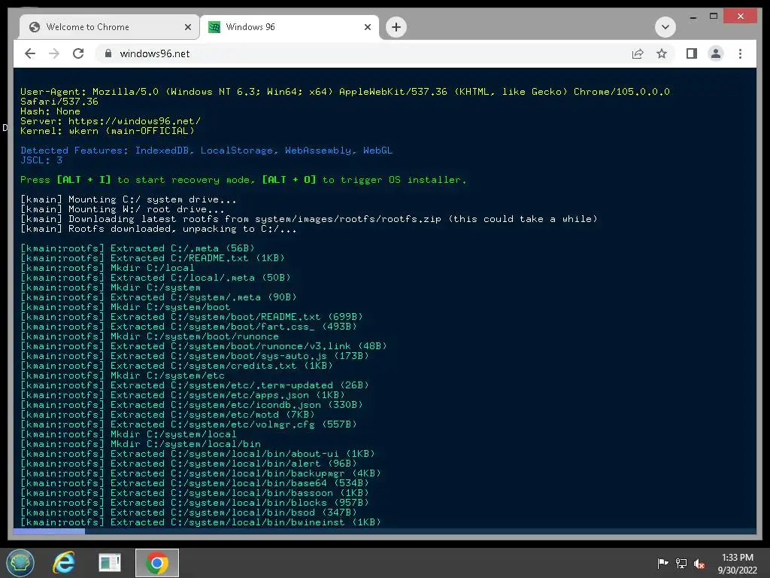Click the 'JSCL: 3' line
The image size is (770, 578).
click(x=41, y=160)
